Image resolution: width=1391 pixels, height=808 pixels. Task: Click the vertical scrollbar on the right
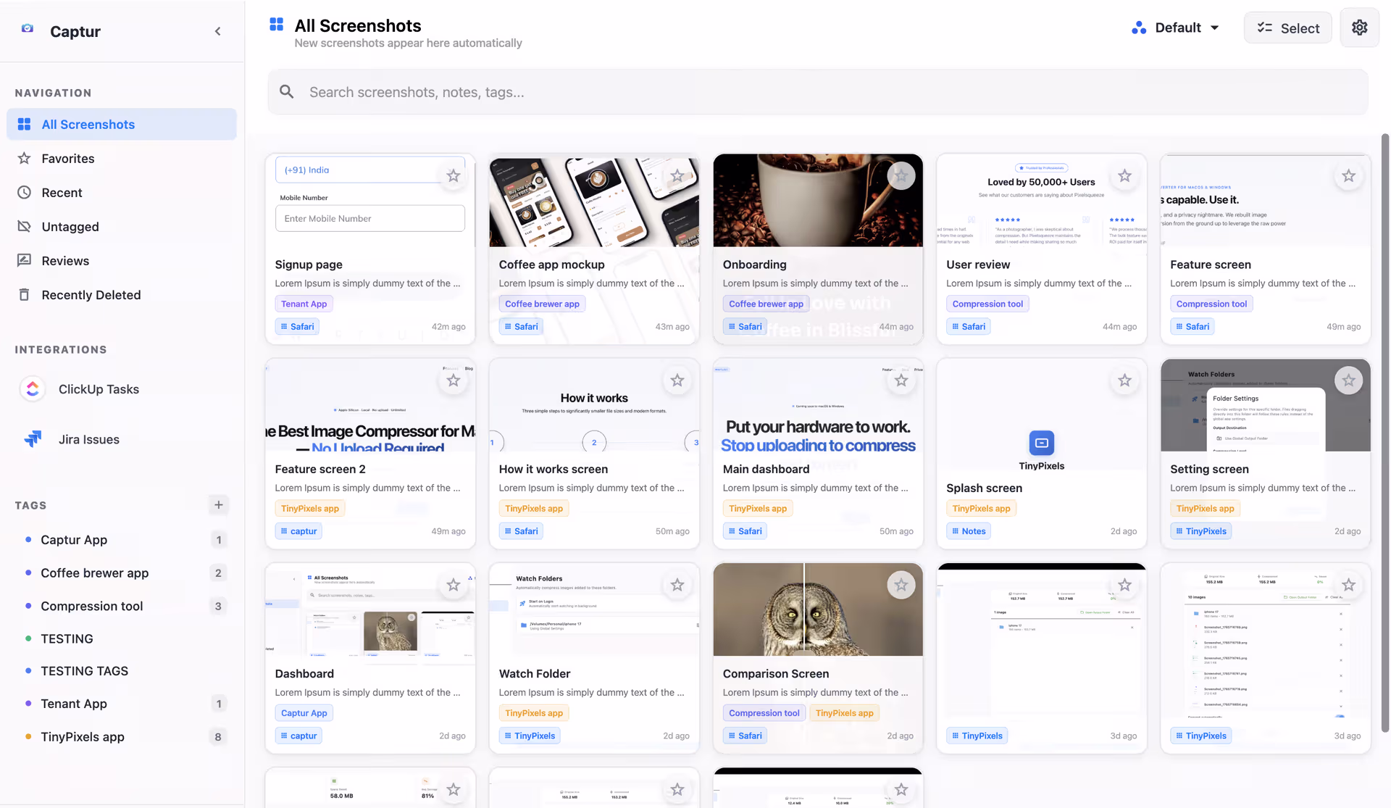1384,433
